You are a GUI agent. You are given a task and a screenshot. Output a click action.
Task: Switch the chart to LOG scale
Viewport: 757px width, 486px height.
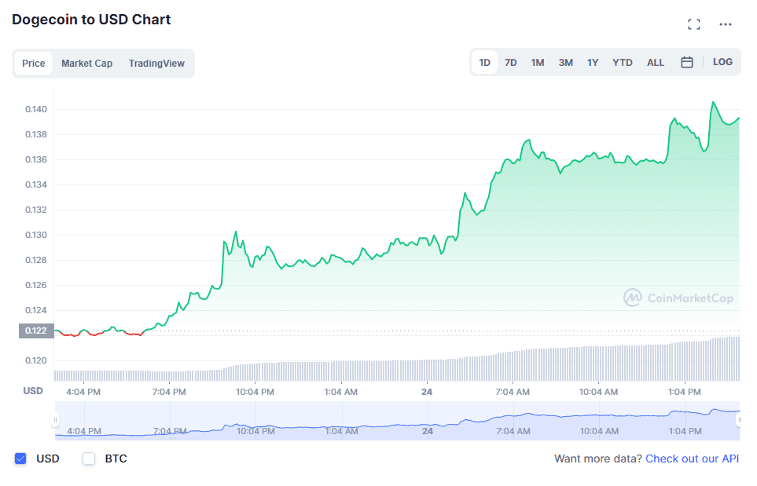722,61
